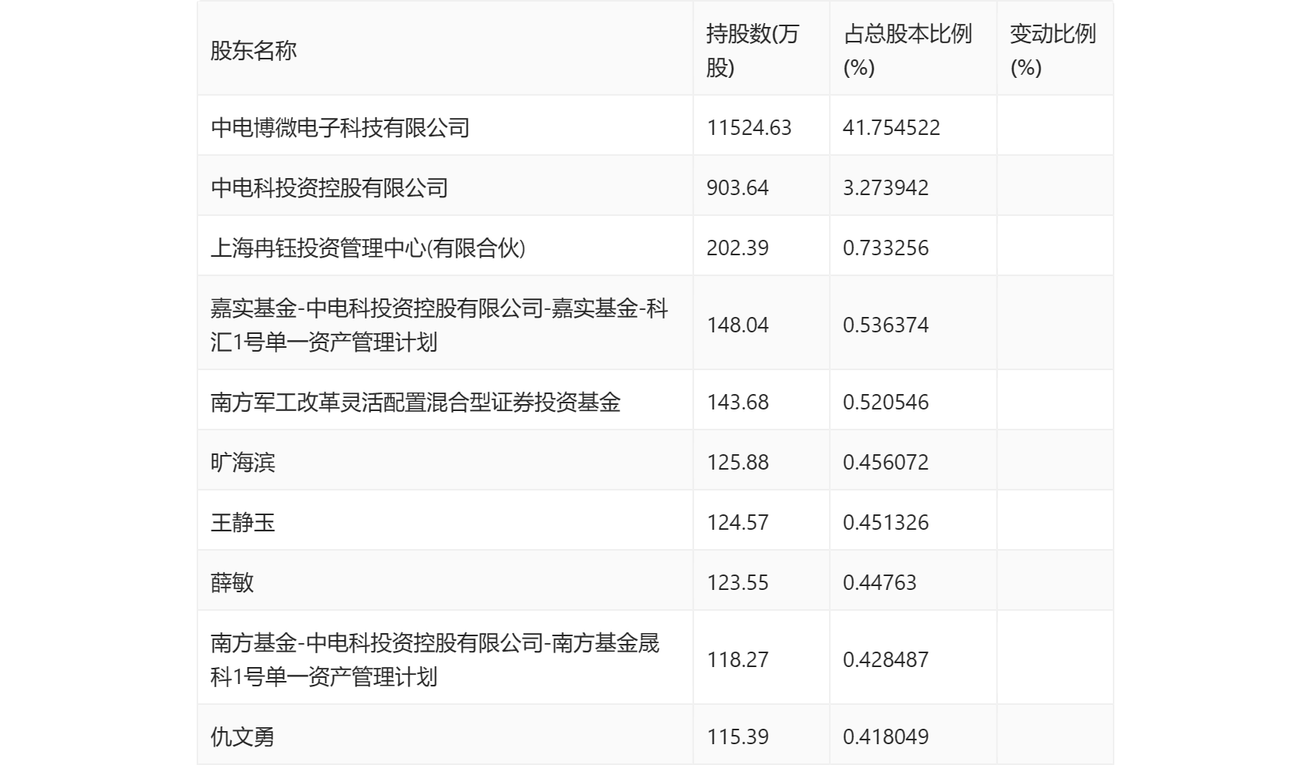Click the share count 118.27
Viewport: 1311px width, 765px height.
click(x=737, y=659)
